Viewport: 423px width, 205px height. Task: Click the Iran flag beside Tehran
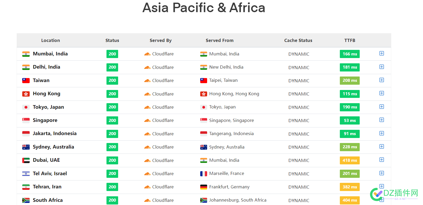click(x=26, y=187)
